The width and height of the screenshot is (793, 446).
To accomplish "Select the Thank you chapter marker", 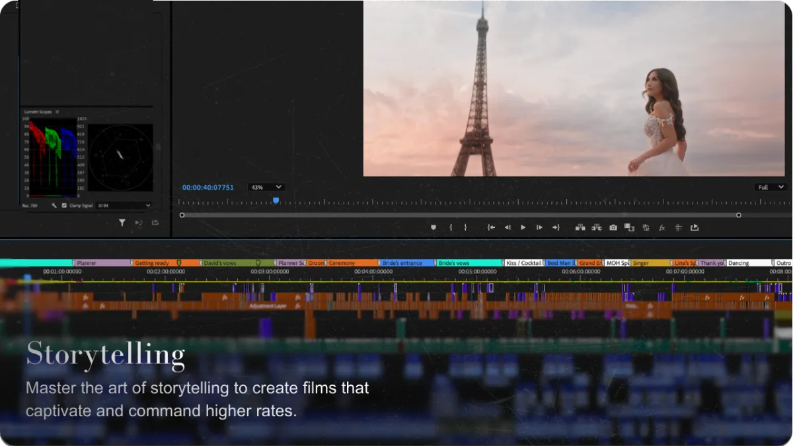I will [712, 263].
